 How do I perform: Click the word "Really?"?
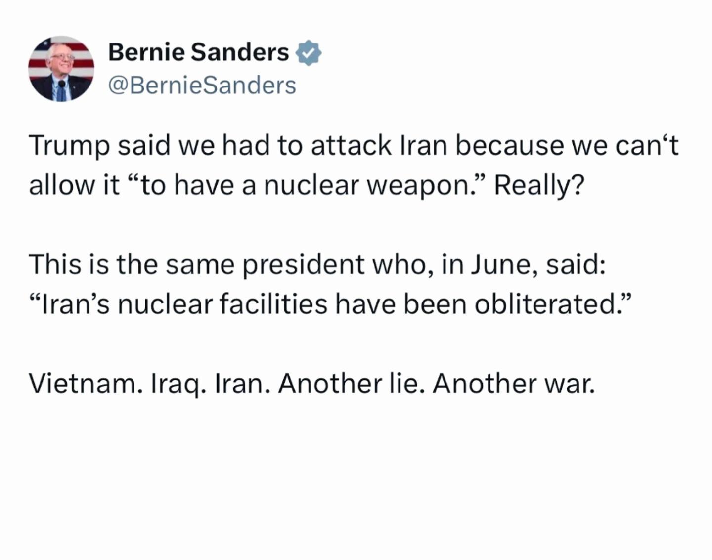539,185
